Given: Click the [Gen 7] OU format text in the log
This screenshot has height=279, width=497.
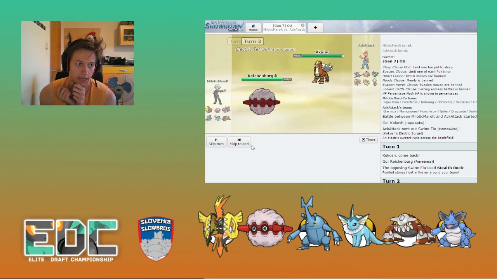Looking at the screenshot, I should point(394,61).
